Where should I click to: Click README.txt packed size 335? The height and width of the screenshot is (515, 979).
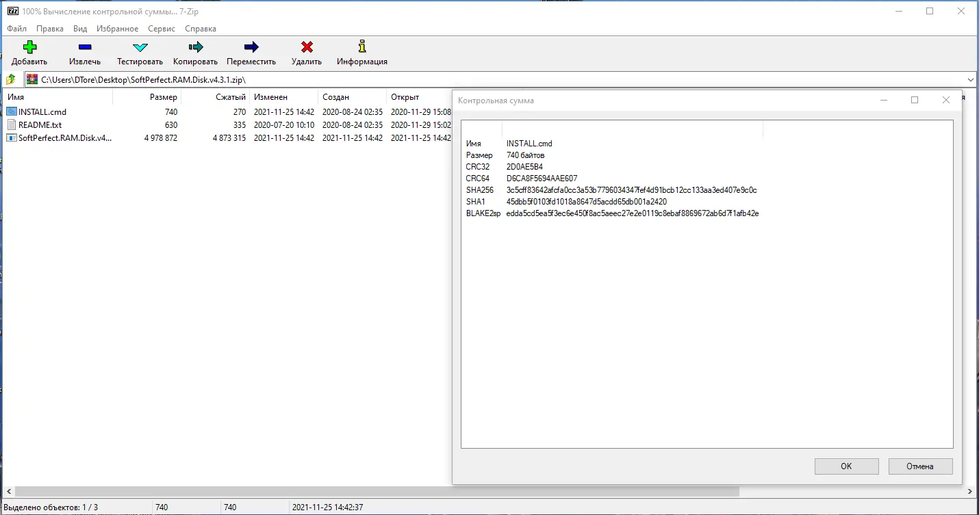pos(240,124)
